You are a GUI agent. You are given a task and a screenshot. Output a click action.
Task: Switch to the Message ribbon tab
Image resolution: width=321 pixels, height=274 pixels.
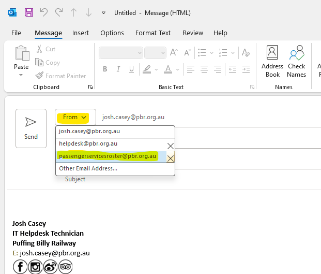click(48, 33)
